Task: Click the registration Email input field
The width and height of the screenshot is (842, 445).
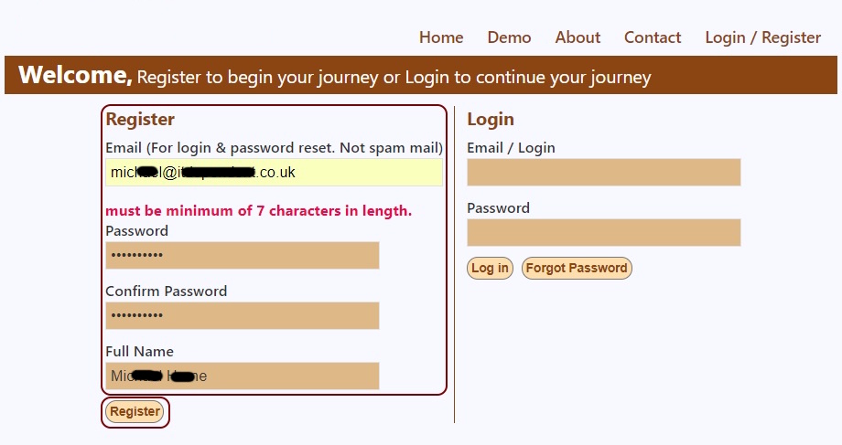Action: click(x=274, y=173)
